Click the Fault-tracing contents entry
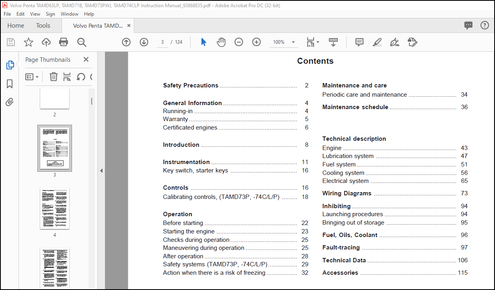 coord(395,247)
